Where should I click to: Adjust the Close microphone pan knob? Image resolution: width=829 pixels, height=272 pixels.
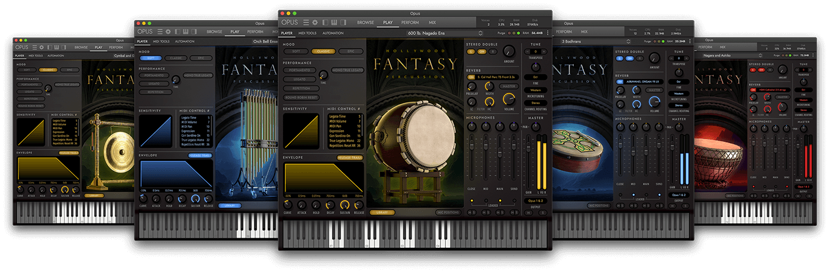pos(472,127)
